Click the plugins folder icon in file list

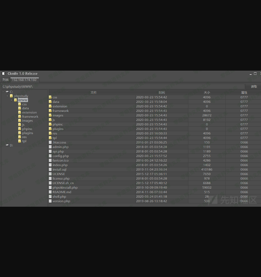(50, 129)
